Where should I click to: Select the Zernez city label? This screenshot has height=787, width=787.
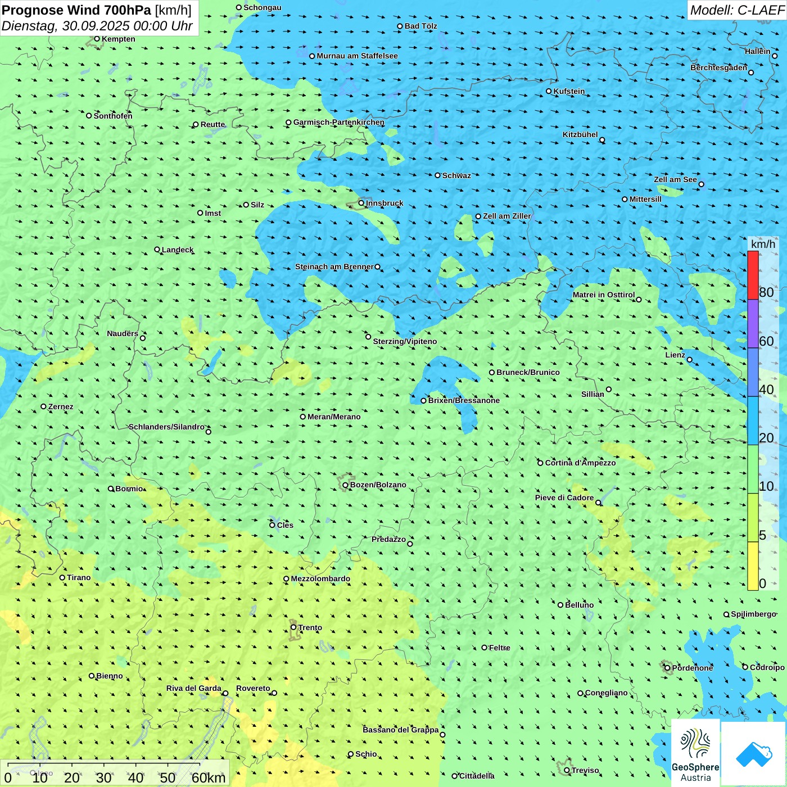click(61, 406)
